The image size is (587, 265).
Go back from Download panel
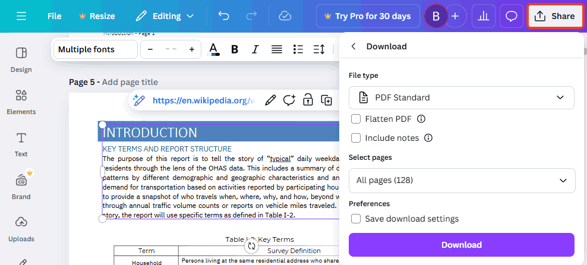click(x=353, y=46)
